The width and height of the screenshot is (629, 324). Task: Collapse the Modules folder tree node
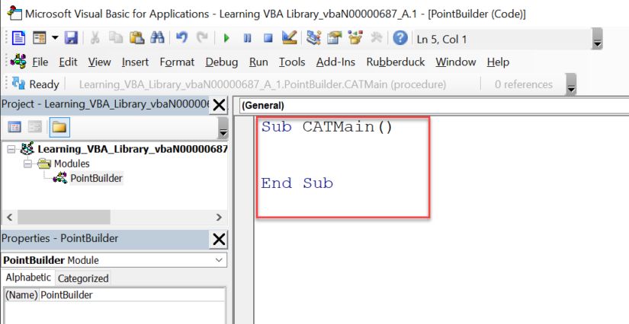(x=27, y=164)
